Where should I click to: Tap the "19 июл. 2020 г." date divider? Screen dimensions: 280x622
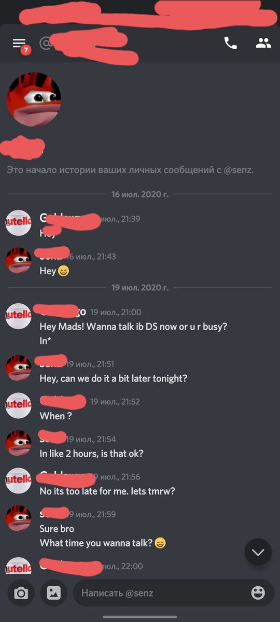pyautogui.click(x=140, y=288)
